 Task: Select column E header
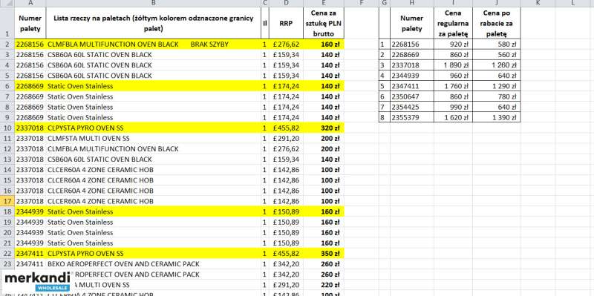coord(324,3)
